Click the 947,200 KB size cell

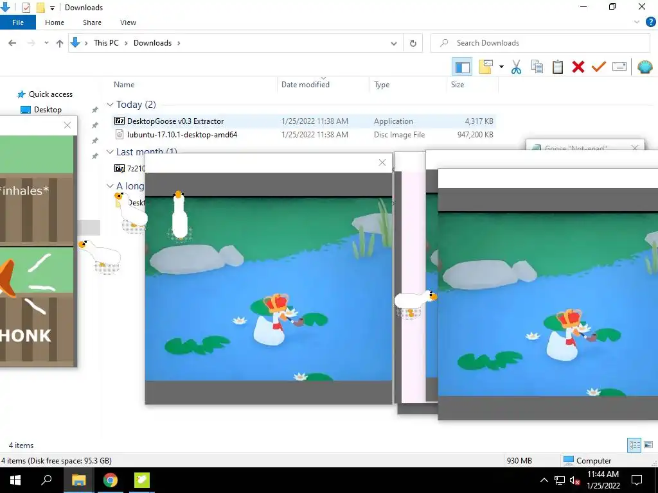click(x=475, y=135)
